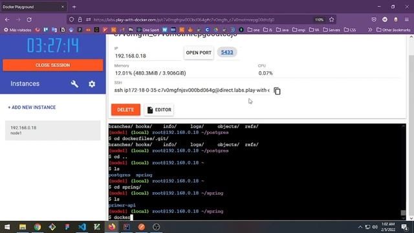The height and width of the screenshot is (233, 414).
Task: Open File Explorer from the taskbar
Action: (x=23, y=227)
